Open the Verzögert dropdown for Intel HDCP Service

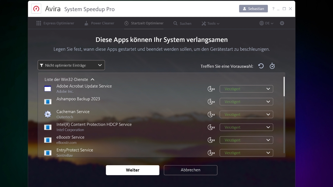[x=246, y=127]
